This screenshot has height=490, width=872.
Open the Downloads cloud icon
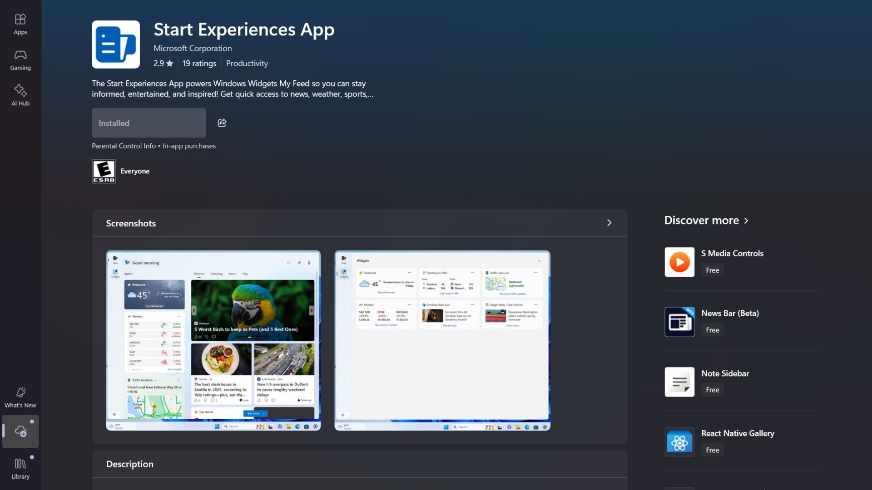pos(20,431)
